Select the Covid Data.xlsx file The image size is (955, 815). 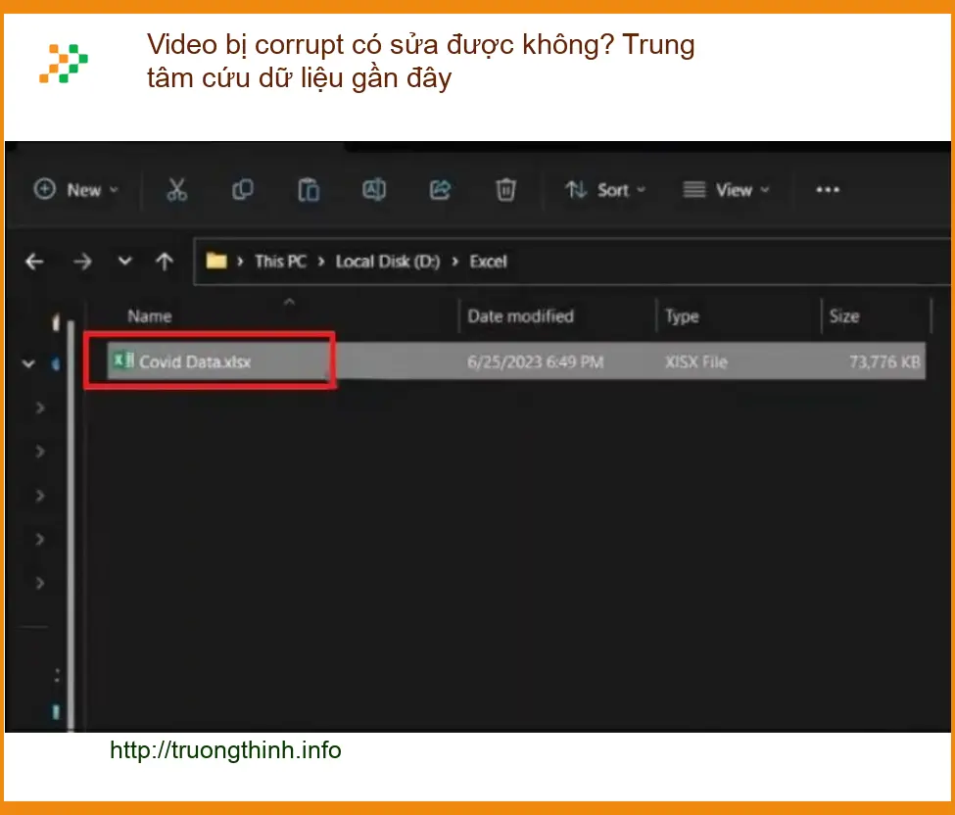516,361
